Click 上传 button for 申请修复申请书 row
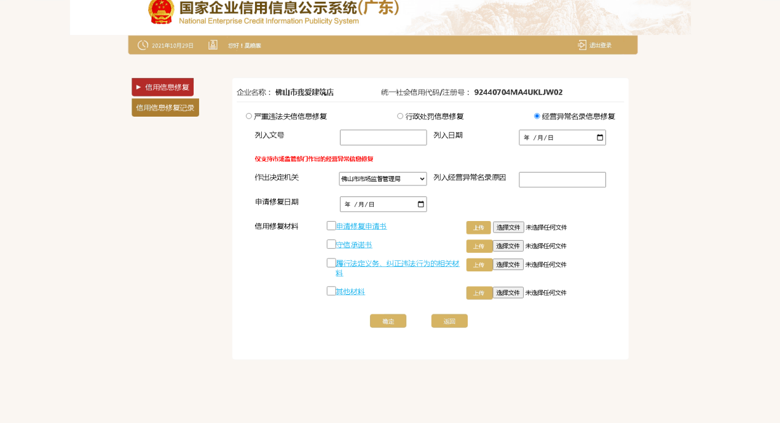This screenshot has height=423, width=780. 478,228
